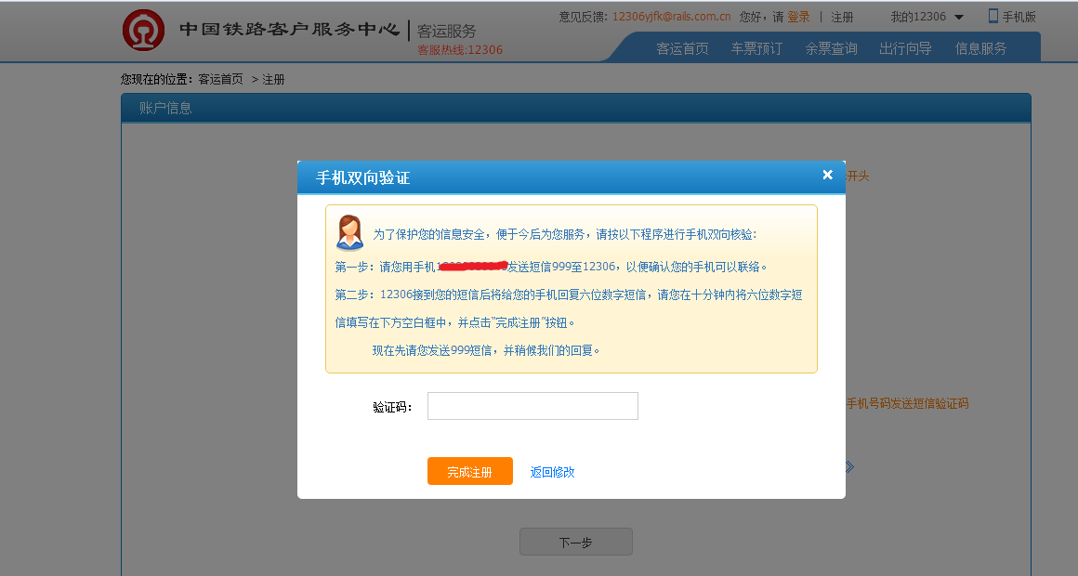
Task: Click the 登录 link in header
Action: (x=798, y=17)
